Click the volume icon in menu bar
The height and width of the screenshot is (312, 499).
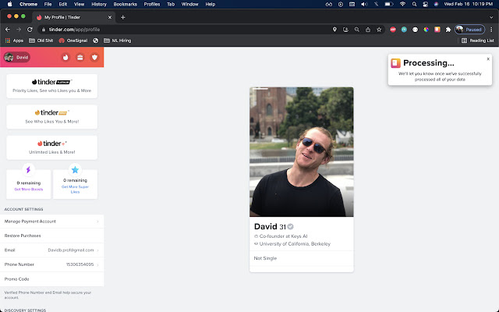pos(364,4)
